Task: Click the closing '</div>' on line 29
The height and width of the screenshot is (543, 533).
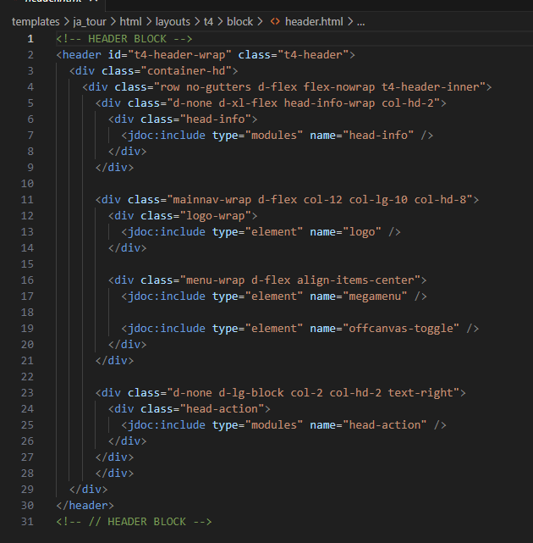Action: [x=88, y=489]
